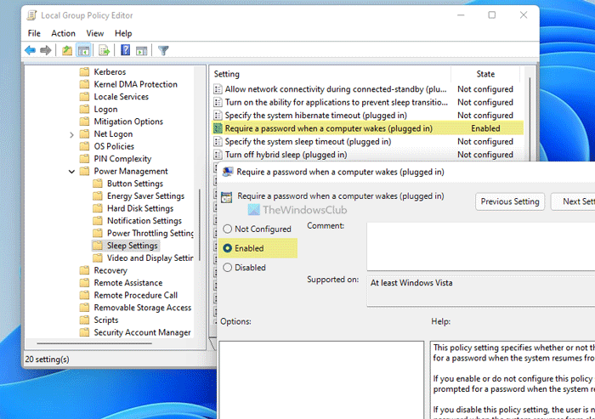
Task: Toggle the Show/Hide Action Pane icon
Action: (142, 50)
